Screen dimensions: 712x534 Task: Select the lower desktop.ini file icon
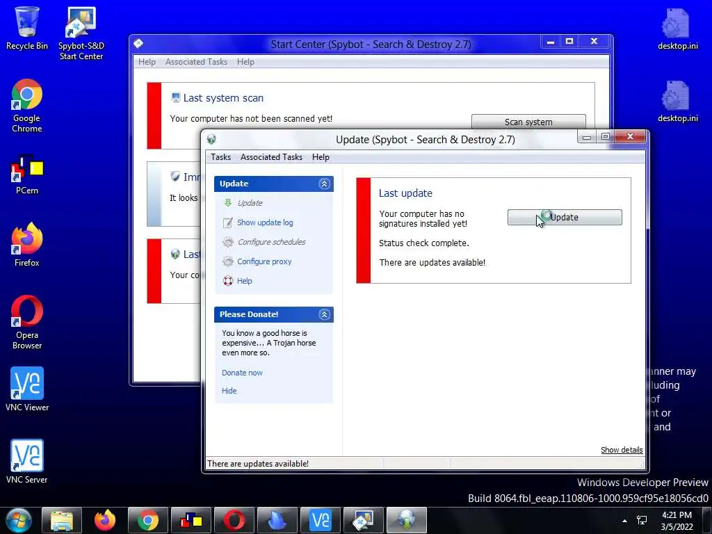677,102
